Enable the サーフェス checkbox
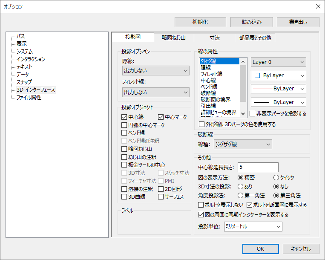 point(161,196)
